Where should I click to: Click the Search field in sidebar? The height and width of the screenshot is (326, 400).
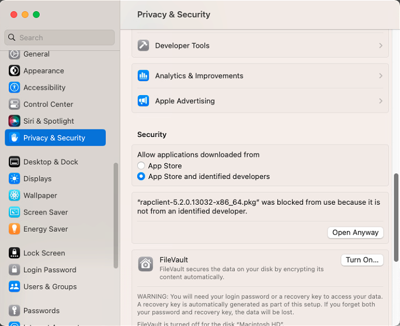click(x=60, y=37)
